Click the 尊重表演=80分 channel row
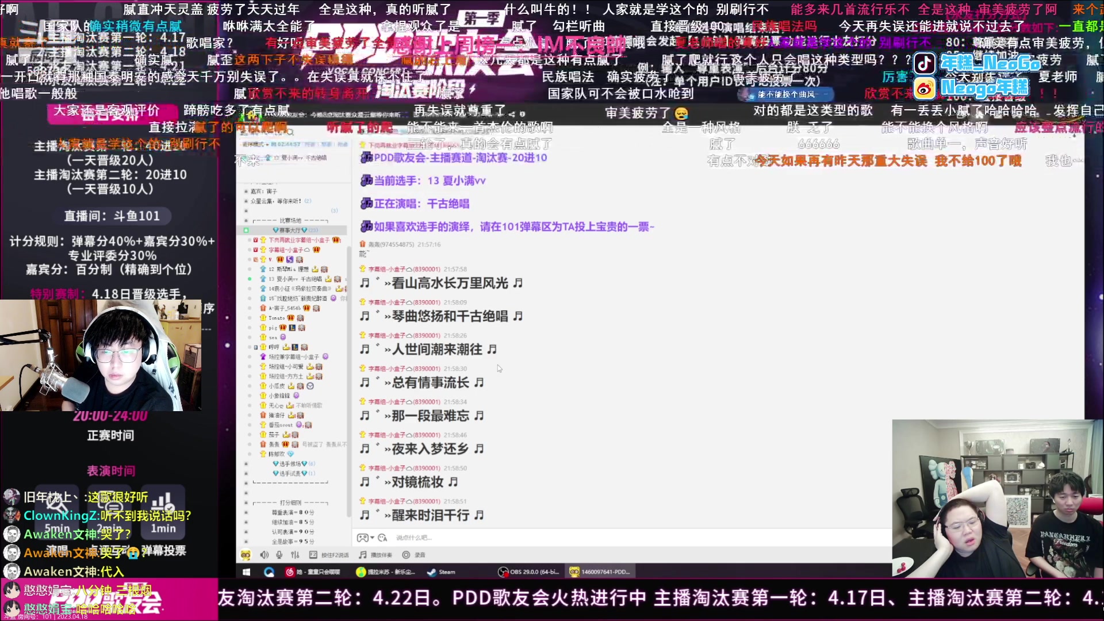The width and height of the screenshot is (1104, 621). 293,512
